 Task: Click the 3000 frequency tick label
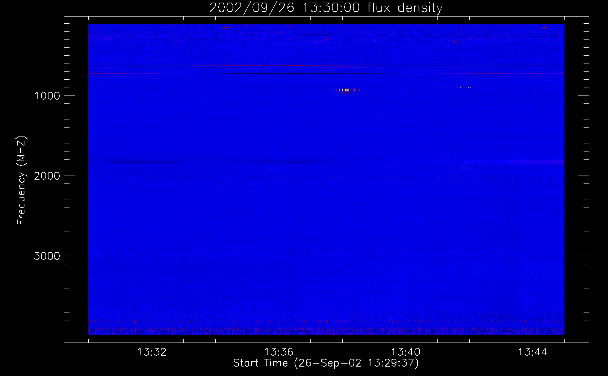pyautogui.click(x=47, y=256)
